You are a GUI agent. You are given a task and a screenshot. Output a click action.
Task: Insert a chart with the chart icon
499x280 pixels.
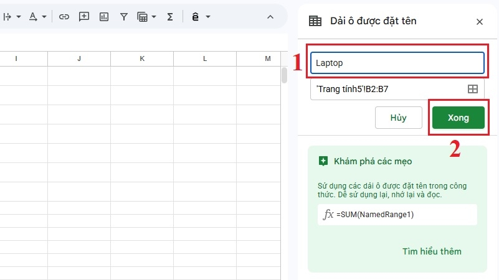pyautogui.click(x=104, y=17)
